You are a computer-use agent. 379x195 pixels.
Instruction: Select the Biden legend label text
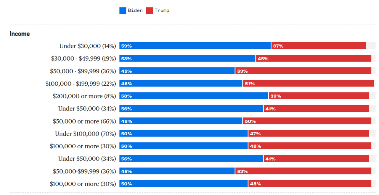(x=135, y=11)
